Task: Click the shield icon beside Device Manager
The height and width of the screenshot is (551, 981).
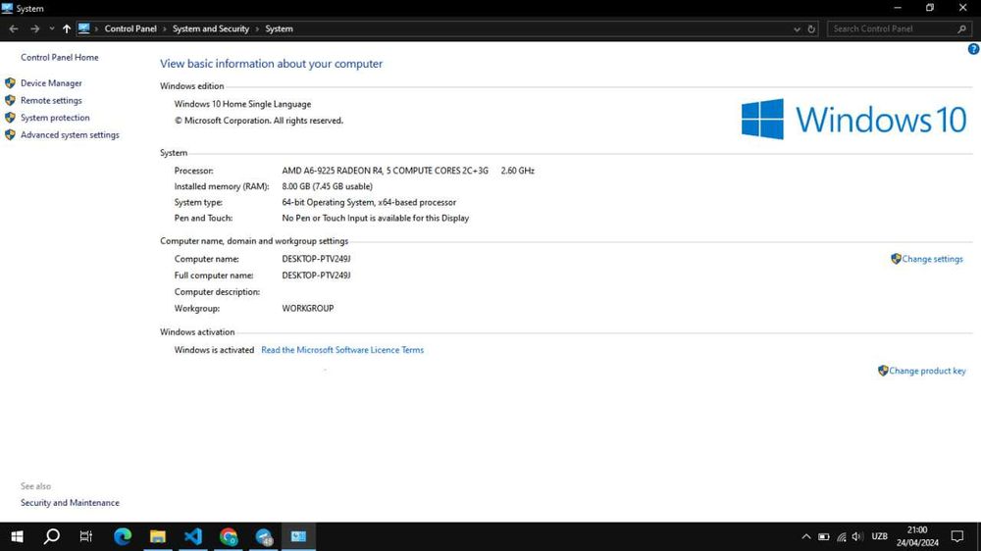Action: coord(10,83)
